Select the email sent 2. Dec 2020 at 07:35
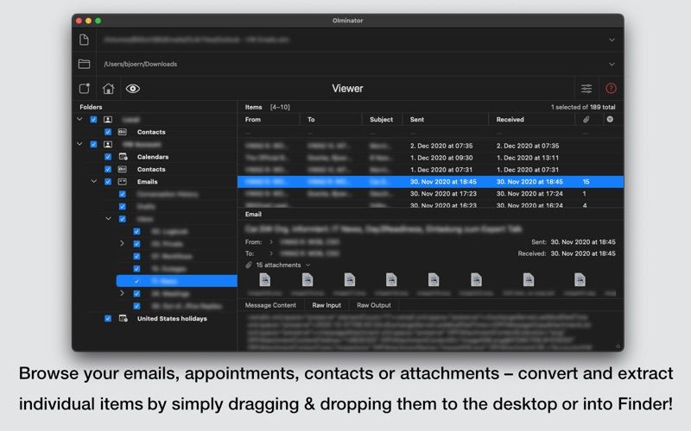Screen dimensions: 691x431 coord(430,146)
